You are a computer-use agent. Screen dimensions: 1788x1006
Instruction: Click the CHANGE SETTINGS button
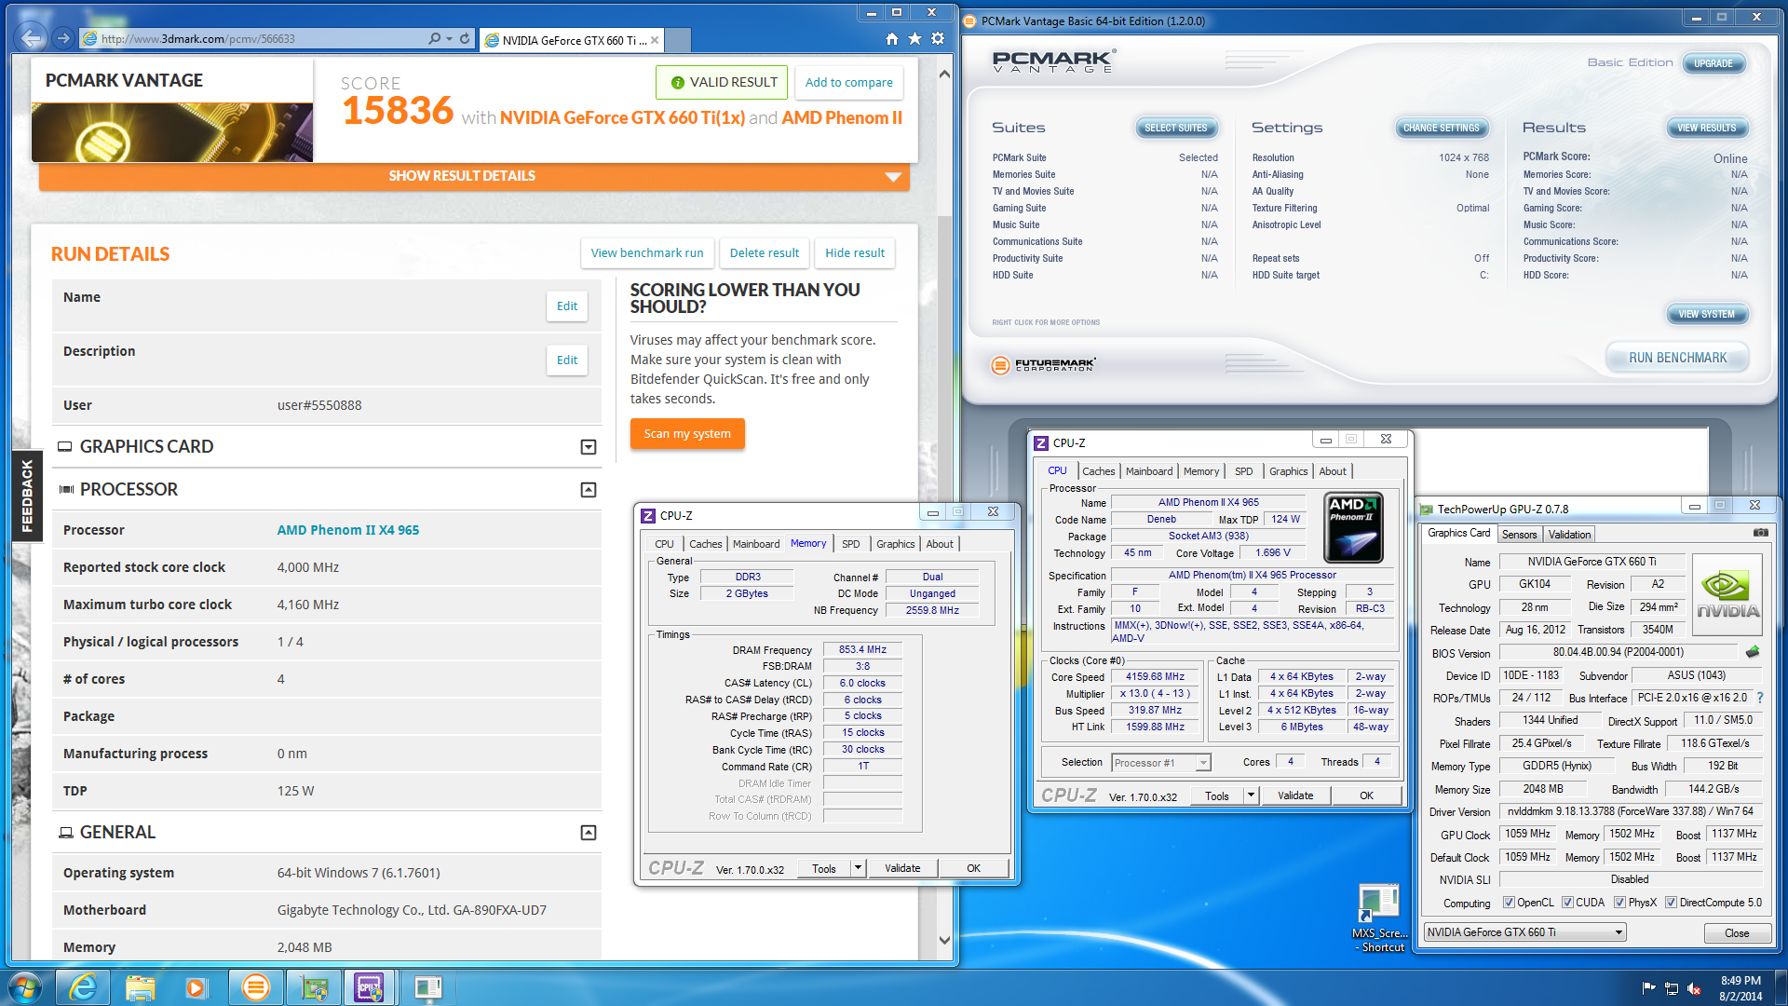pyautogui.click(x=1441, y=129)
